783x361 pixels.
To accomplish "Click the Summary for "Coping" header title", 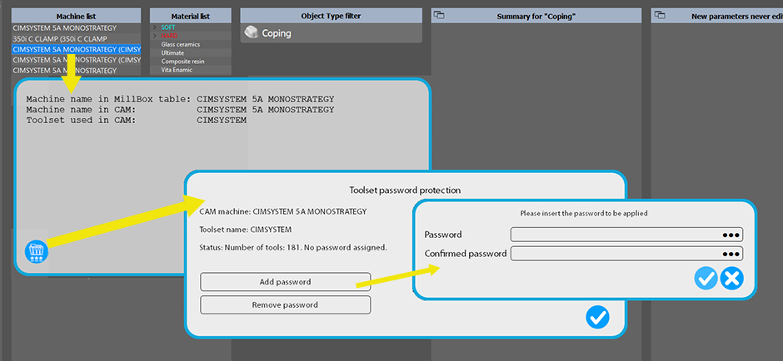I will click(536, 17).
